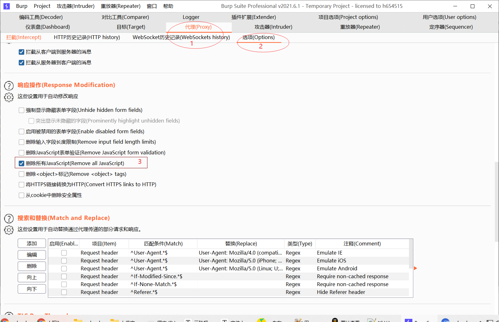Sort table by 匹配条件(Match) column header
This screenshot has height=322, width=499.
pyautogui.click(x=163, y=244)
